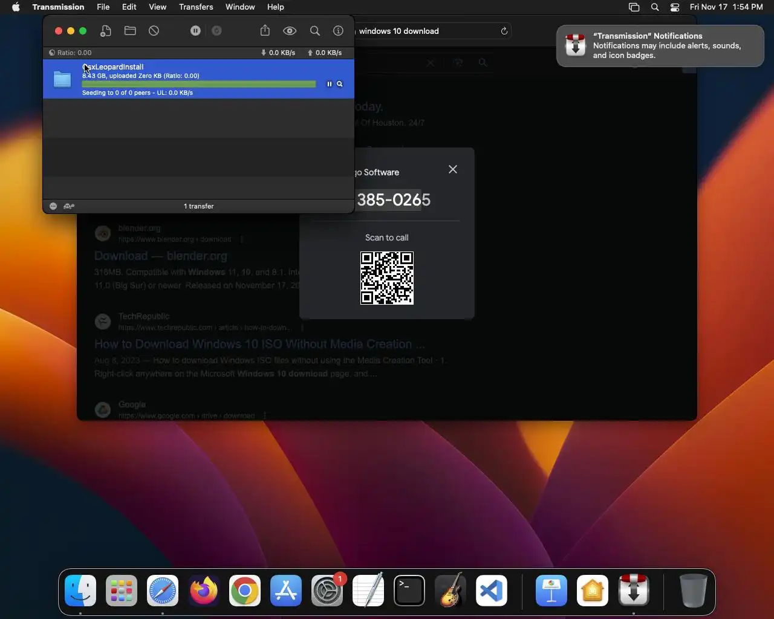Click Transmission icon in the Dock
The width and height of the screenshot is (774, 619).
point(634,591)
